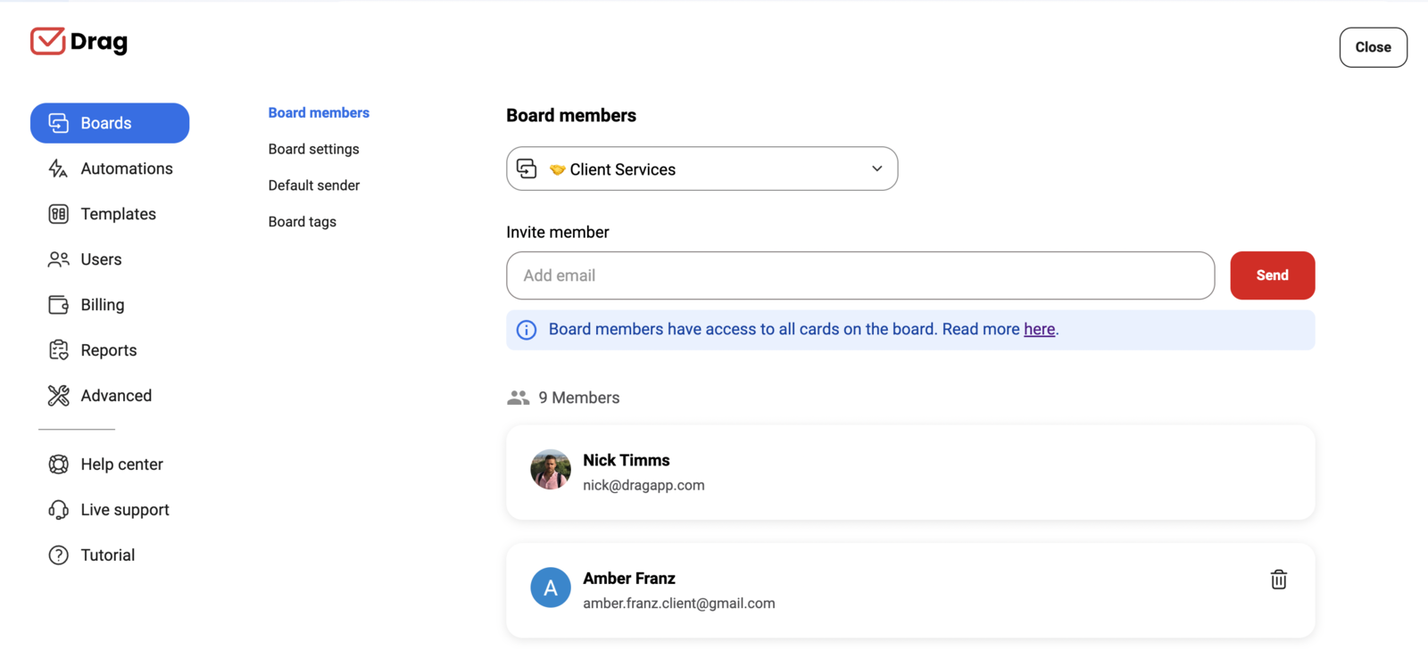
Task: Click the Help center lifebuoy icon
Action: click(x=59, y=464)
